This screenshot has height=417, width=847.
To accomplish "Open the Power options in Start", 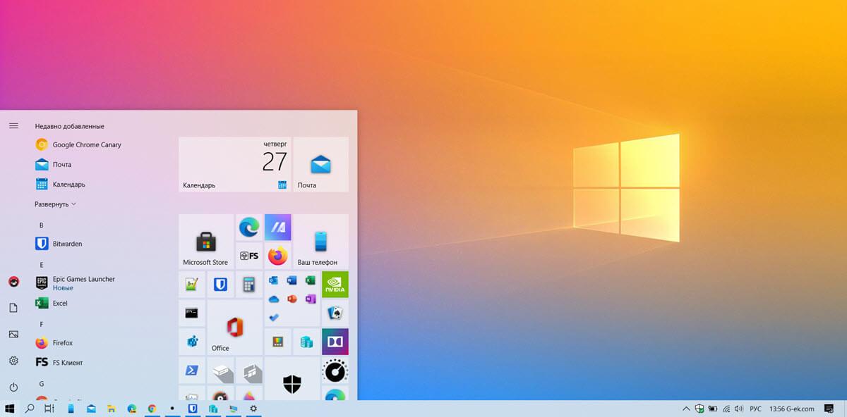I will point(13,387).
